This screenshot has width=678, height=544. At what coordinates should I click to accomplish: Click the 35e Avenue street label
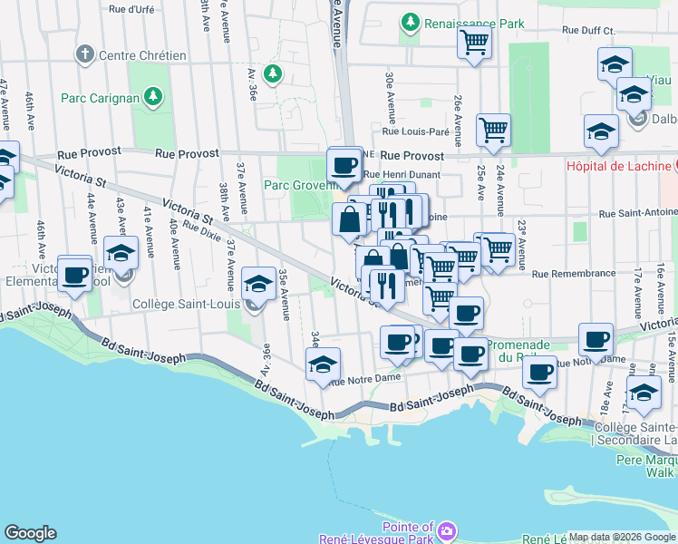(x=284, y=295)
